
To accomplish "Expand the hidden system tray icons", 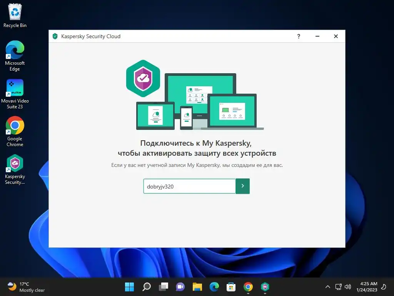I will [328, 287].
